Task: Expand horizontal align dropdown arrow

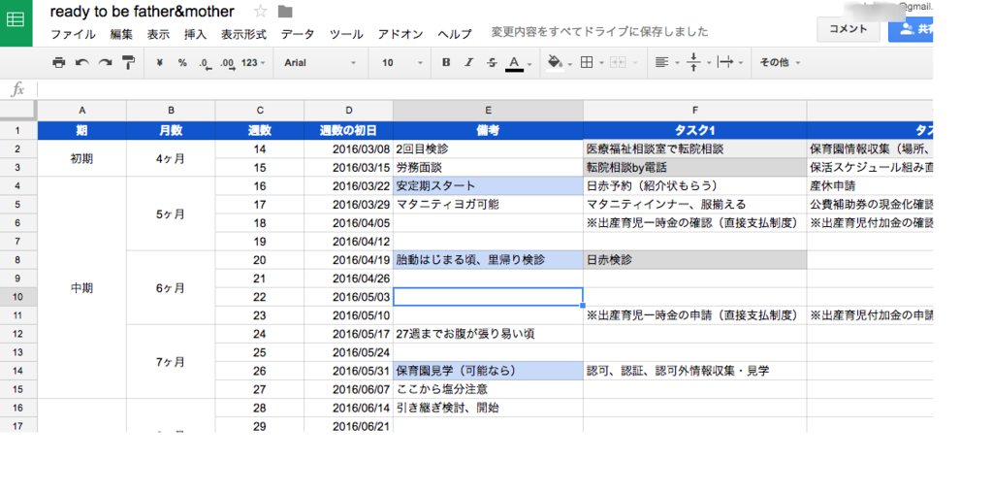Action: (x=677, y=63)
